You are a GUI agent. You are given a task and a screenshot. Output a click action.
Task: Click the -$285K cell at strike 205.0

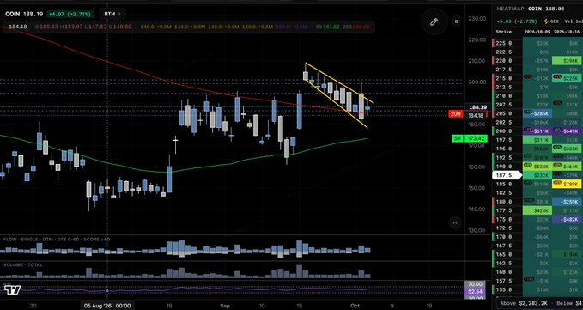pos(537,113)
